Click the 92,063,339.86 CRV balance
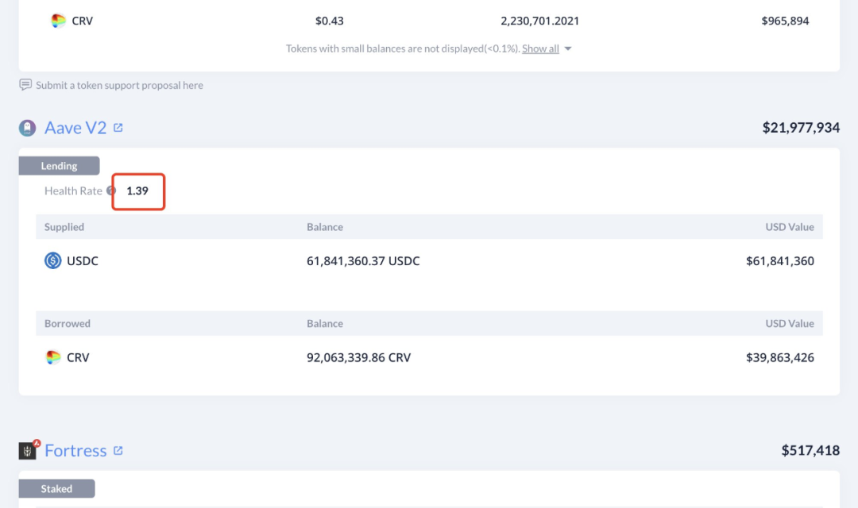This screenshot has height=508, width=858. (x=358, y=357)
